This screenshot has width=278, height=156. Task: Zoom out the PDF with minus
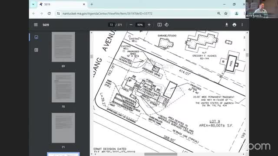131,25
